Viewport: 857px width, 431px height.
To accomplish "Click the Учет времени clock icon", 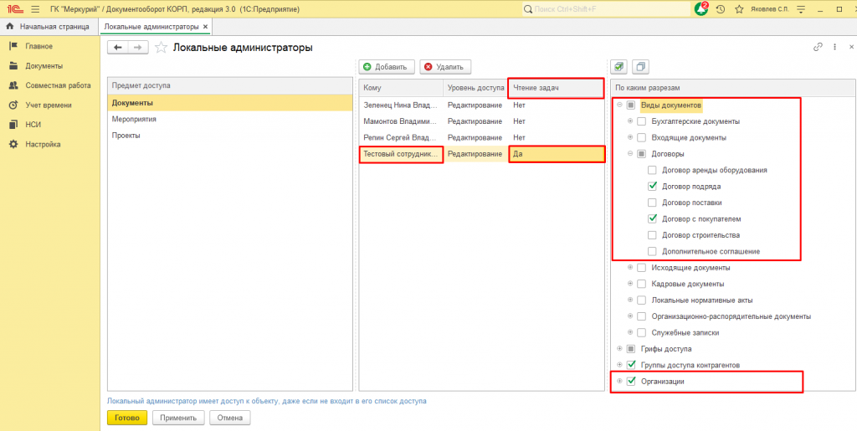I will click(x=13, y=105).
